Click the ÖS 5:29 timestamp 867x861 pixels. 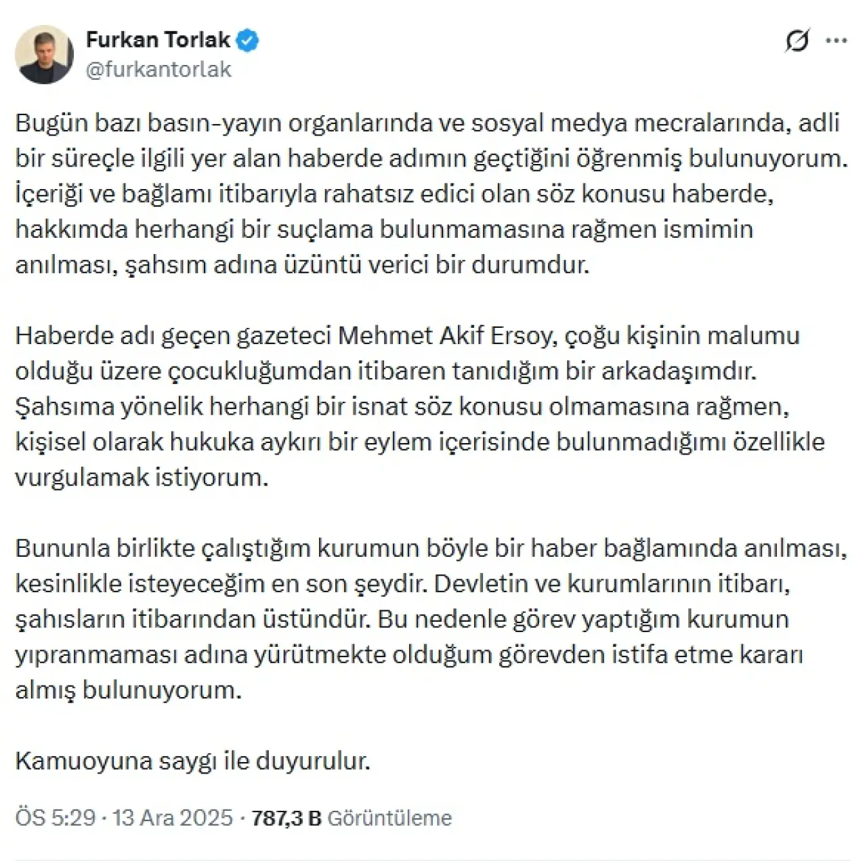coord(55,818)
